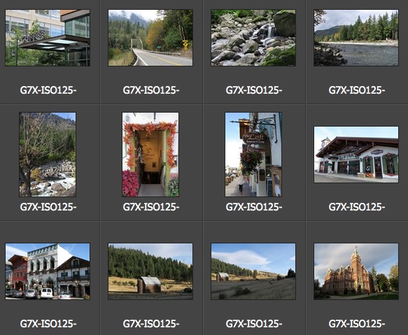Viewport: 408px width, 335px height.
Task: Click filename label under river photo
Action: click(356, 90)
